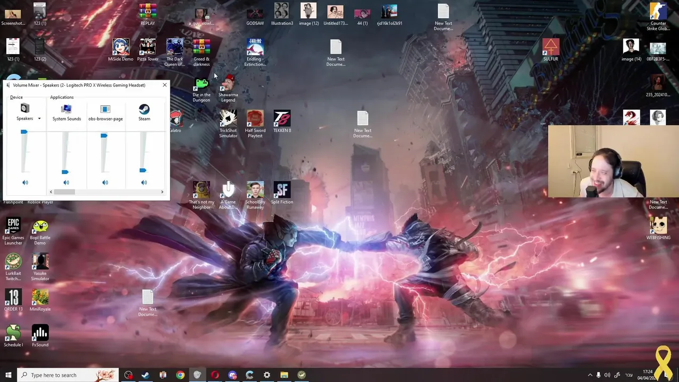679x382 pixels.
Task: Select the Epic Games Launcher icon
Action: point(13,231)
